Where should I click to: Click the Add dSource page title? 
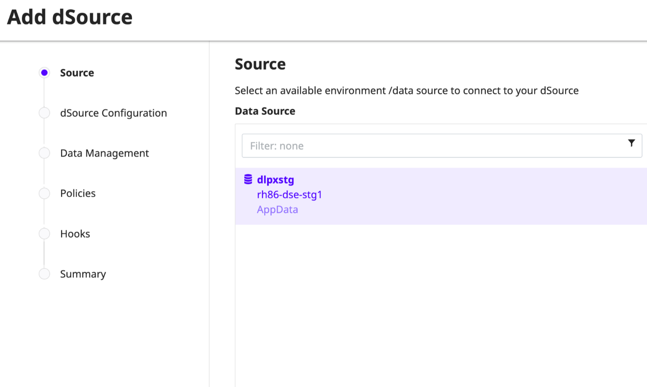tap(70, 17)
